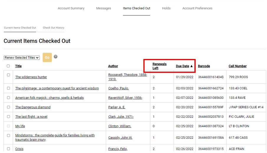Switch to the Account Summary tab
267x153 pixels.
click(x=71, y=8)
